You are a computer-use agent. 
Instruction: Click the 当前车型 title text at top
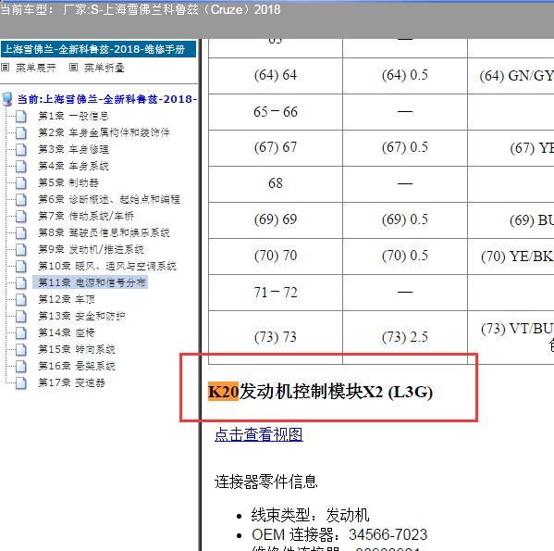point(140,9)
